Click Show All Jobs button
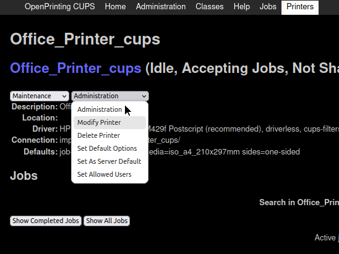 point(107,221)
